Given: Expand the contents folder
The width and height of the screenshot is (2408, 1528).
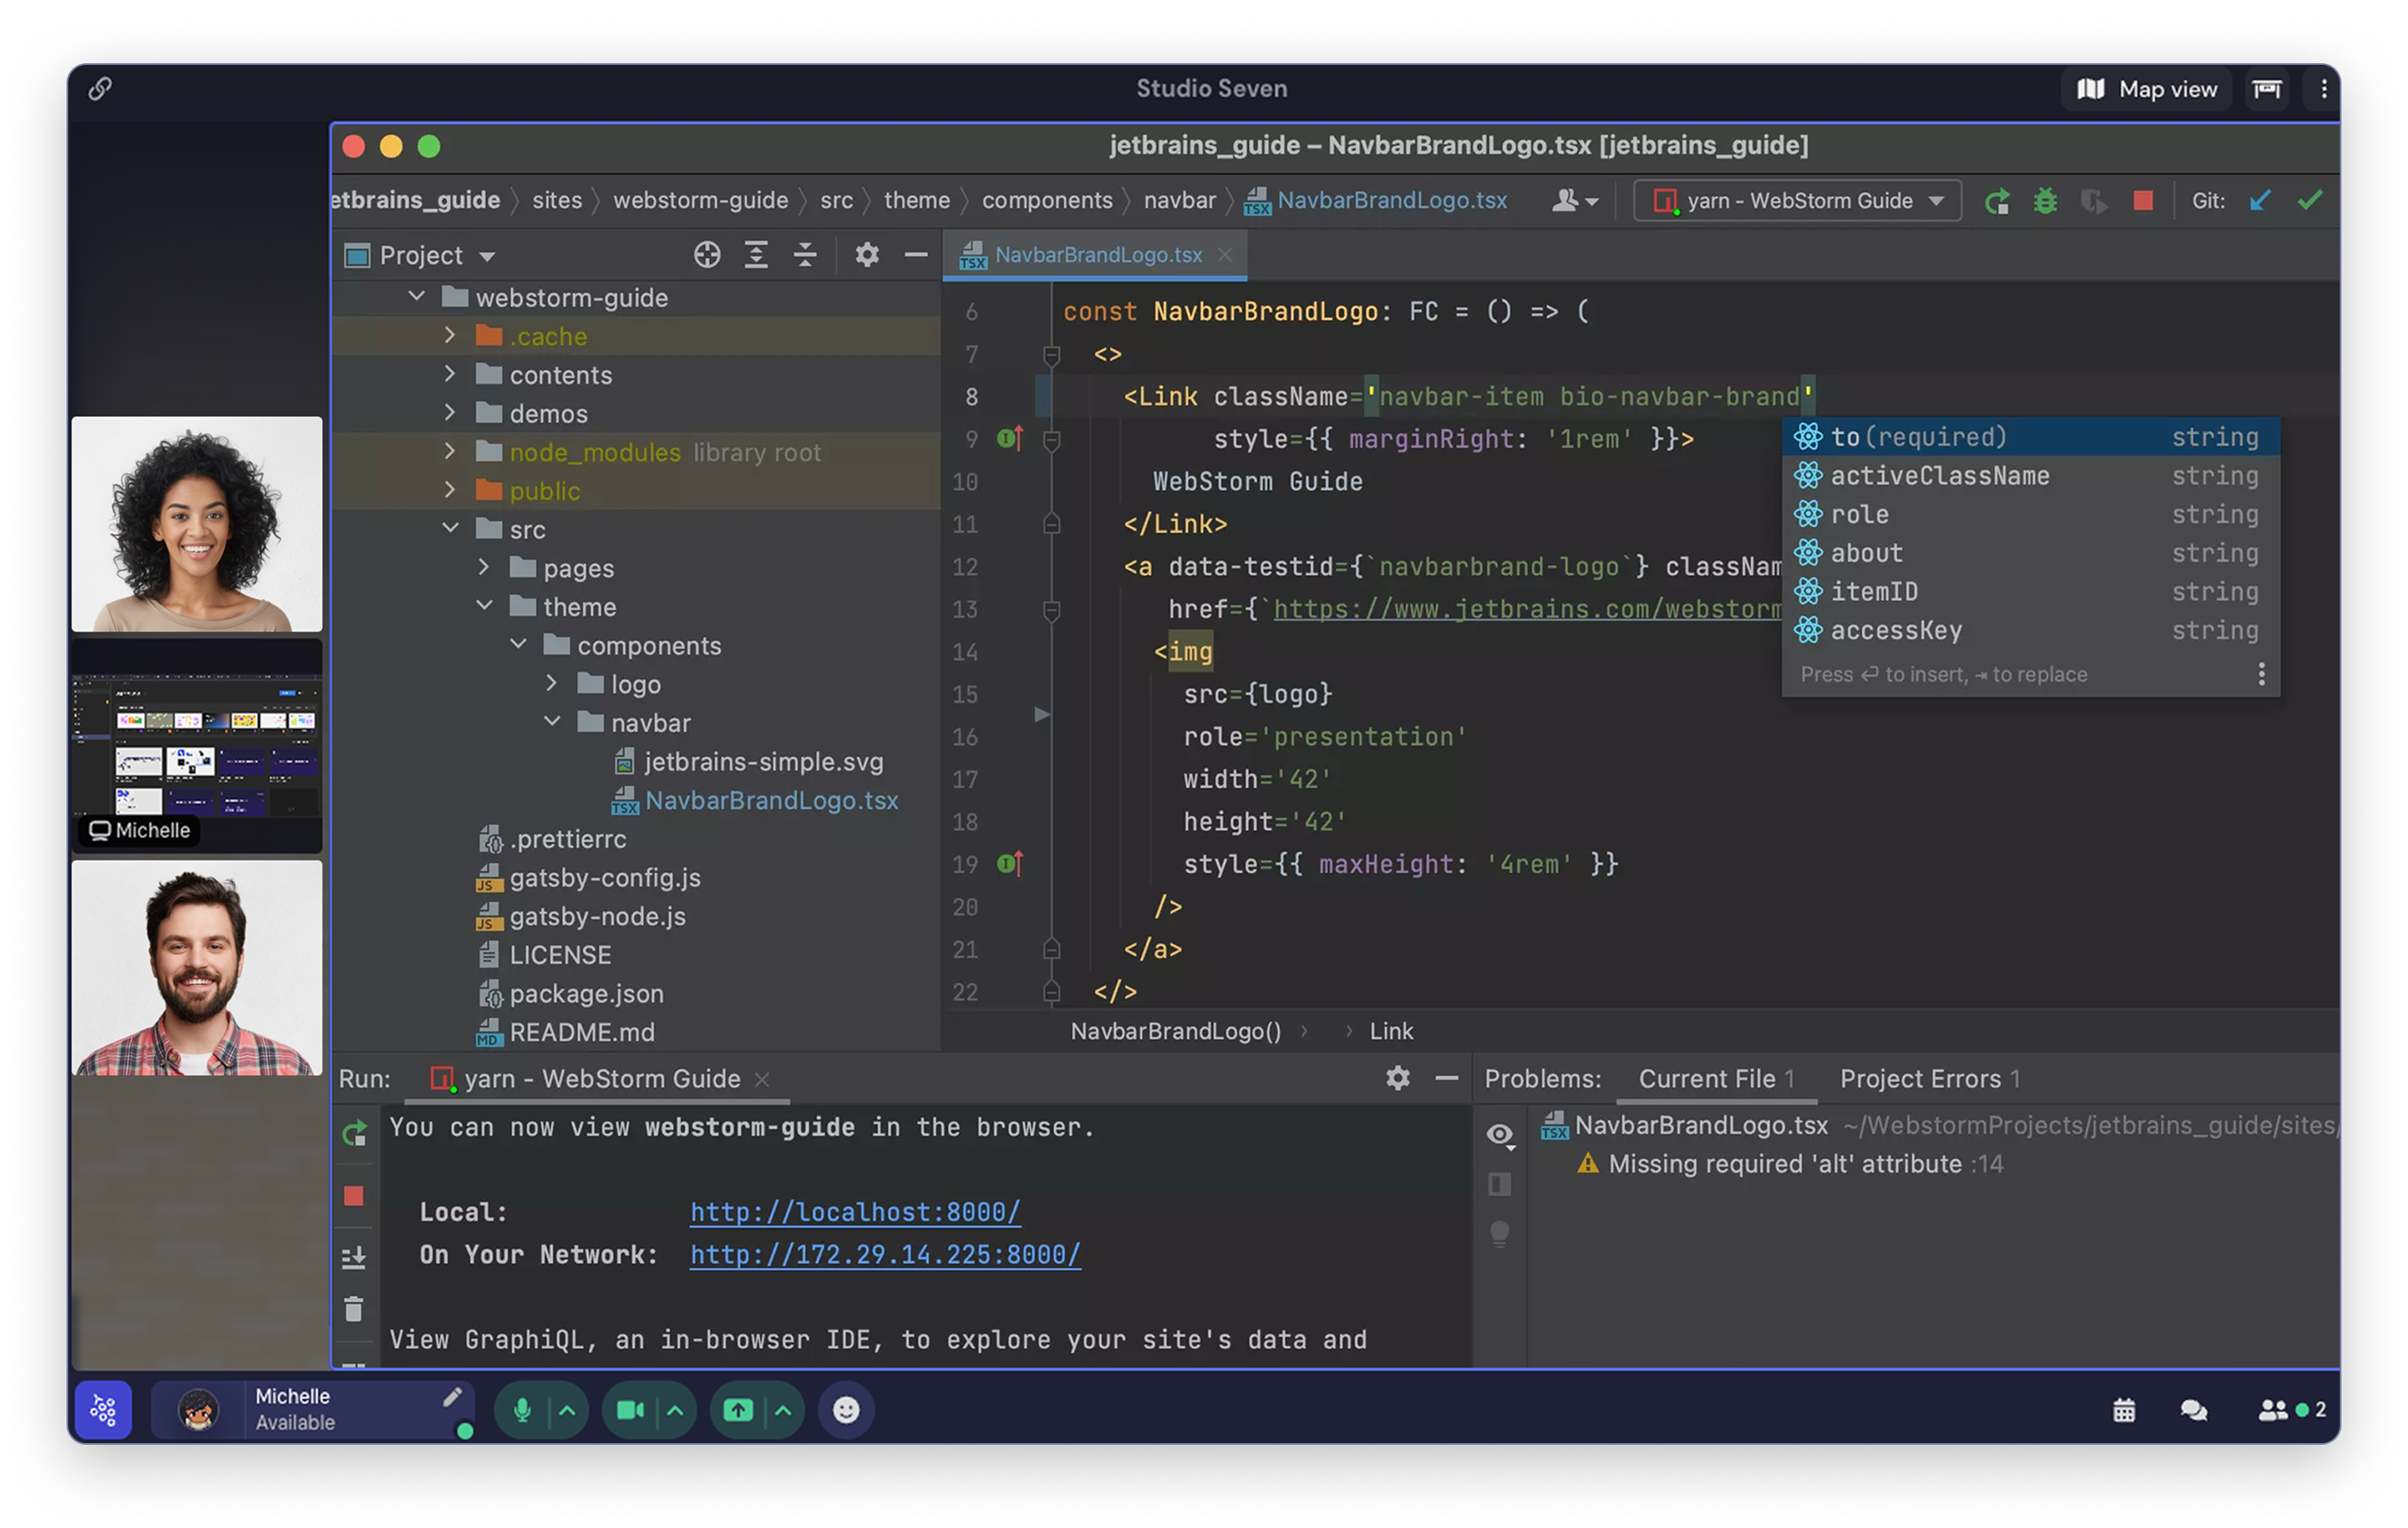Looking at the screenshot, I should pyautogui.click(x=450, y=374).
